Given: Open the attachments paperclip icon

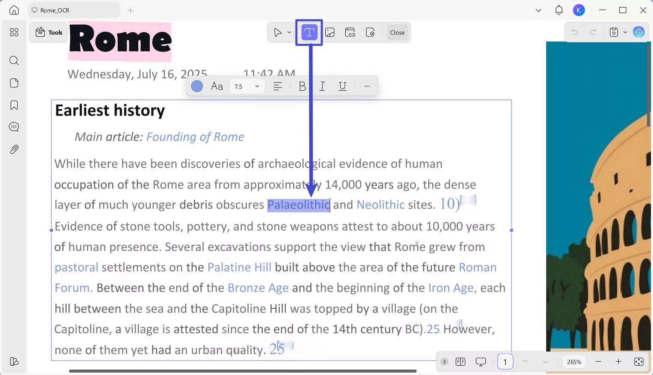Looking at the screenshot, I should [14, 149].
